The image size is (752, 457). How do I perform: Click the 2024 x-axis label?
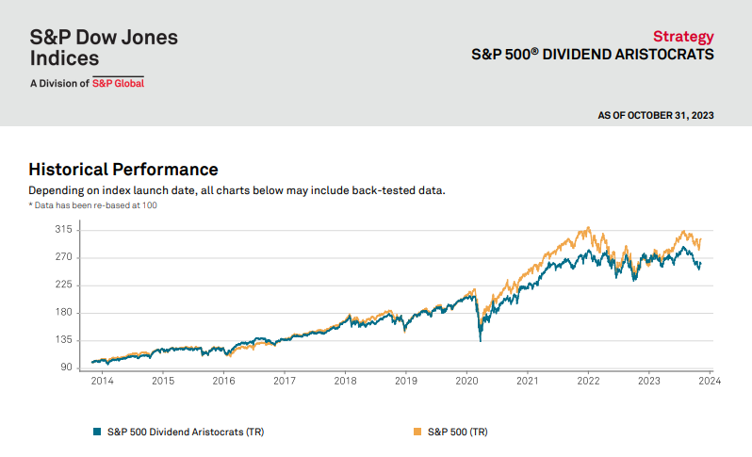point(710,381)
